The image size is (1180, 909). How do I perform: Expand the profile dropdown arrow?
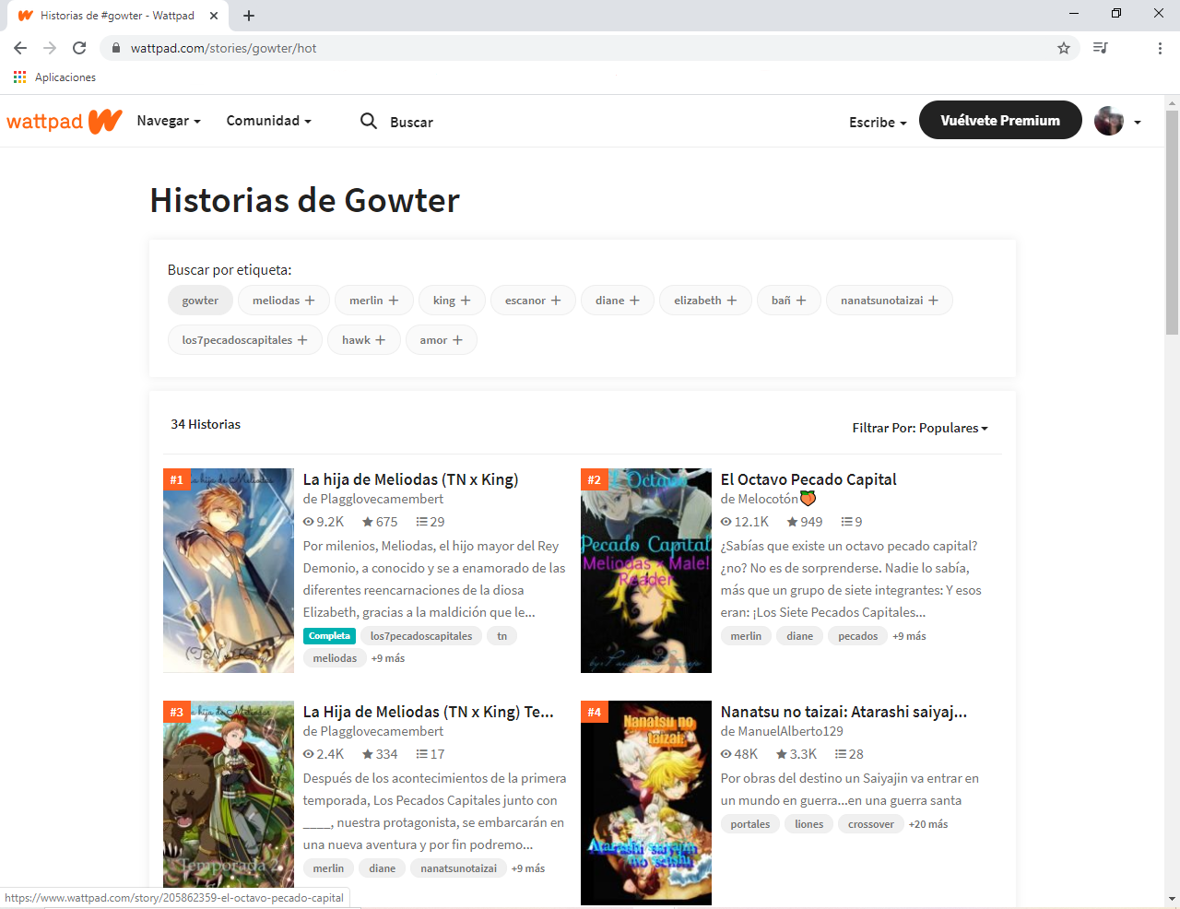tap(1138, 122)
